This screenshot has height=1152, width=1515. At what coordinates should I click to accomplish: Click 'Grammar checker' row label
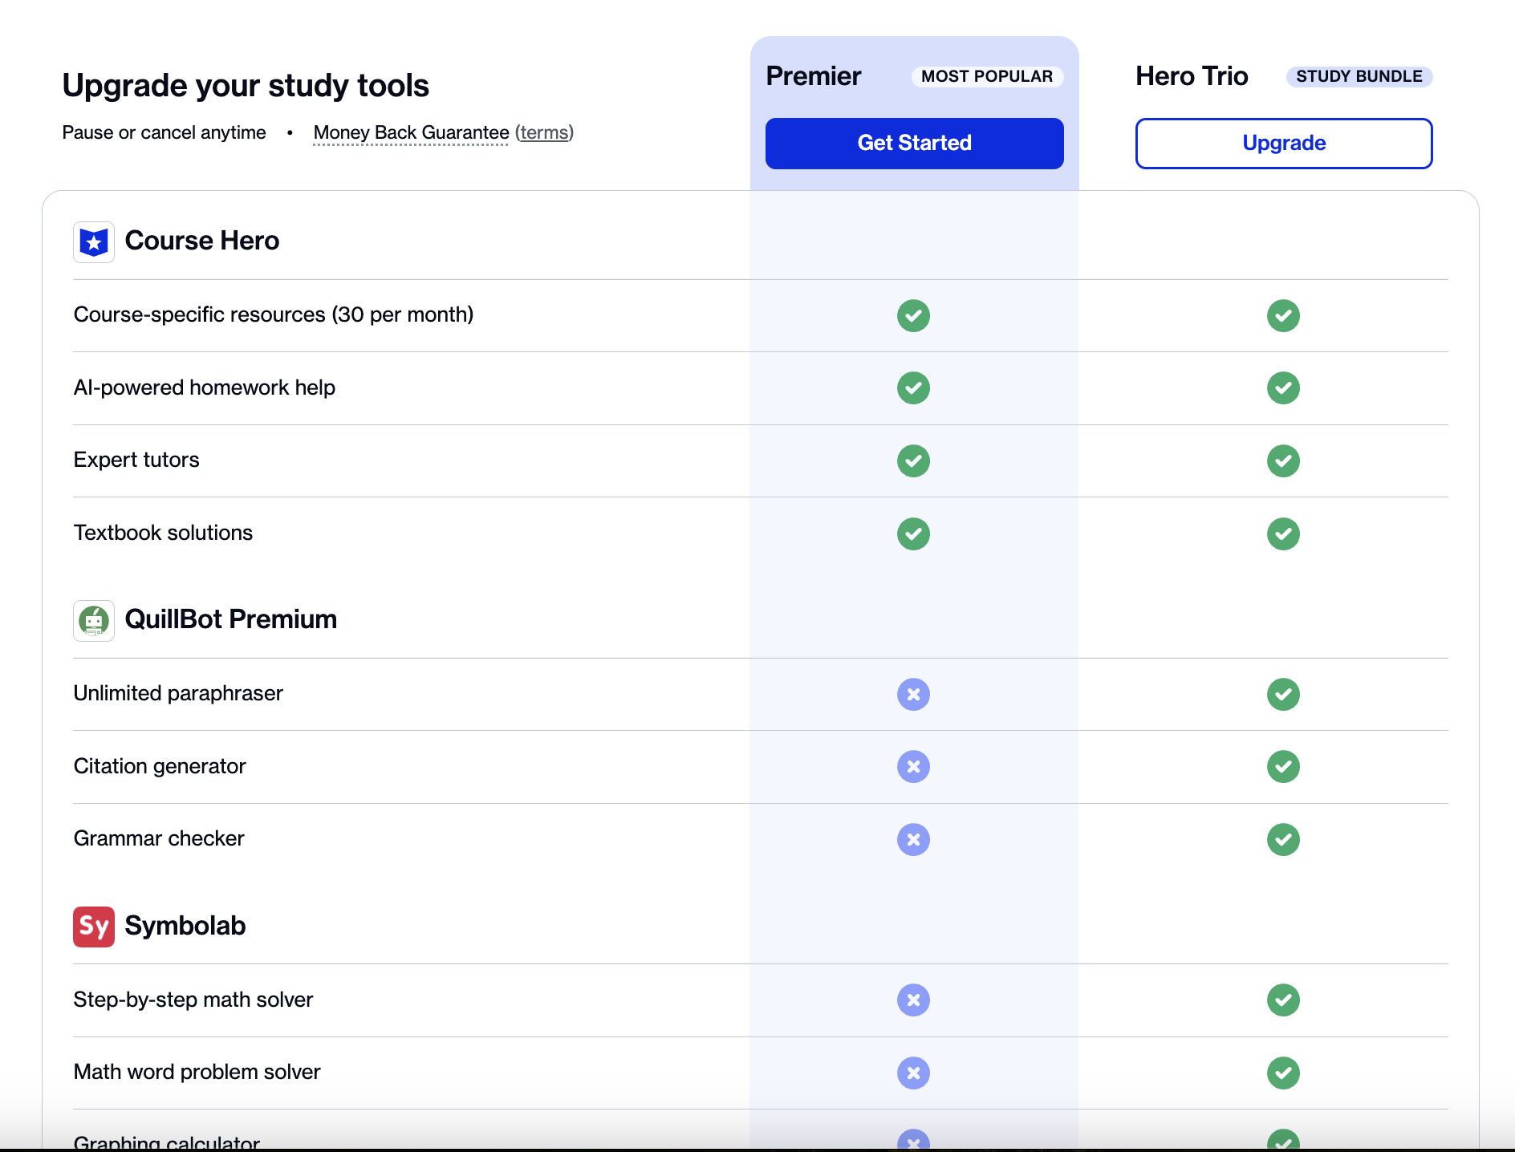tap(159, 838)
